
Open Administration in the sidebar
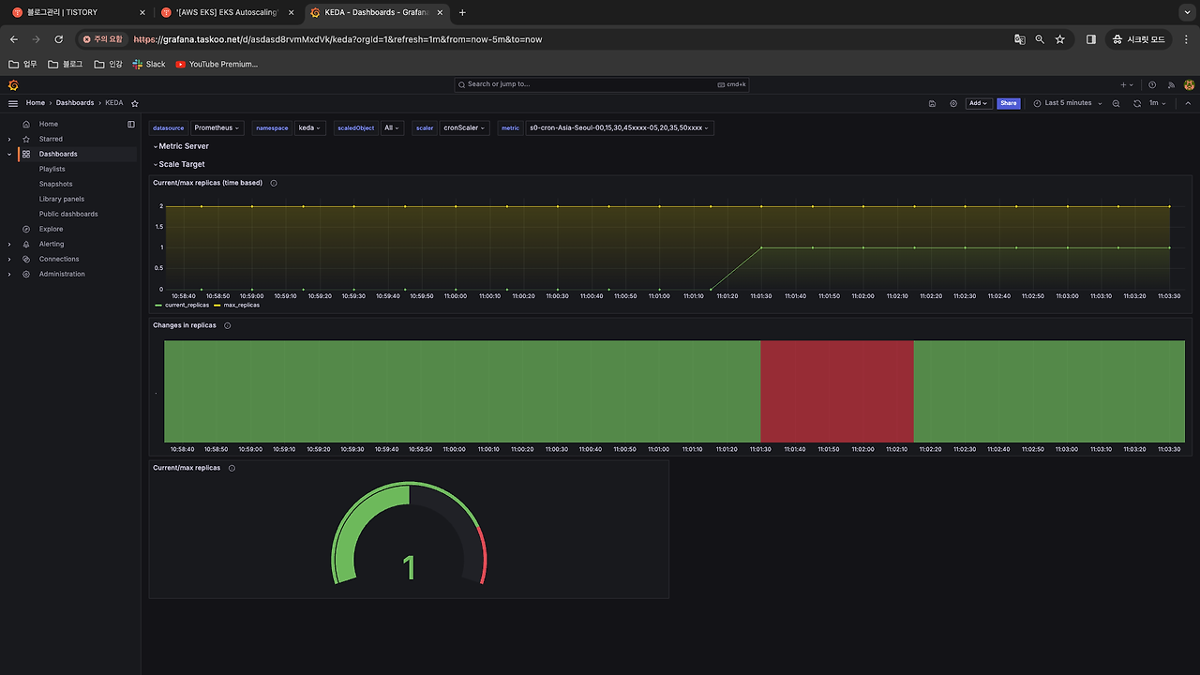62,274
